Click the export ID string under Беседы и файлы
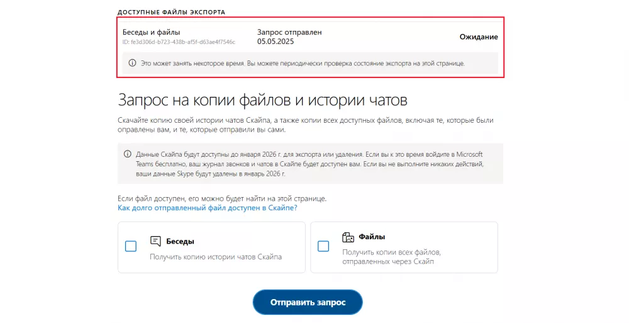629x323 pixels. coord(179,42)
